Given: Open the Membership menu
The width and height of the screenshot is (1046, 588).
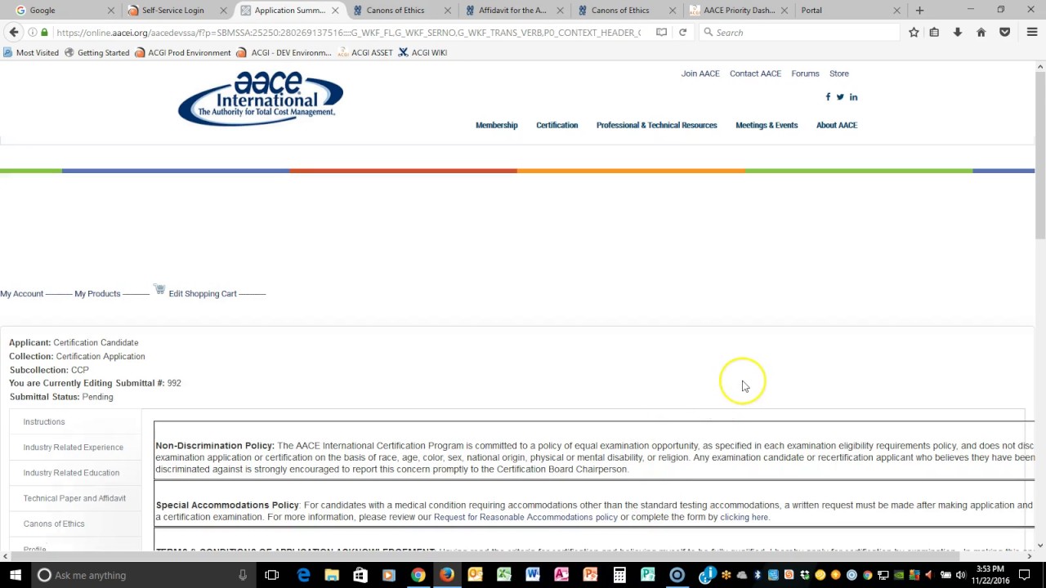Looking at the screenshot, I should click(x=497, y=125).
